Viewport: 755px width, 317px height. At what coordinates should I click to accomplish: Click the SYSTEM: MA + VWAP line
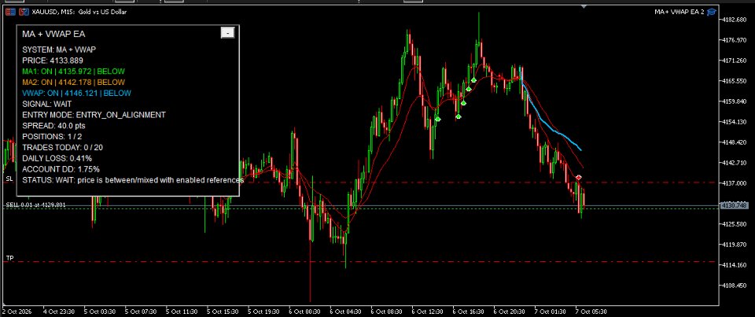click(x=60, y=50)
